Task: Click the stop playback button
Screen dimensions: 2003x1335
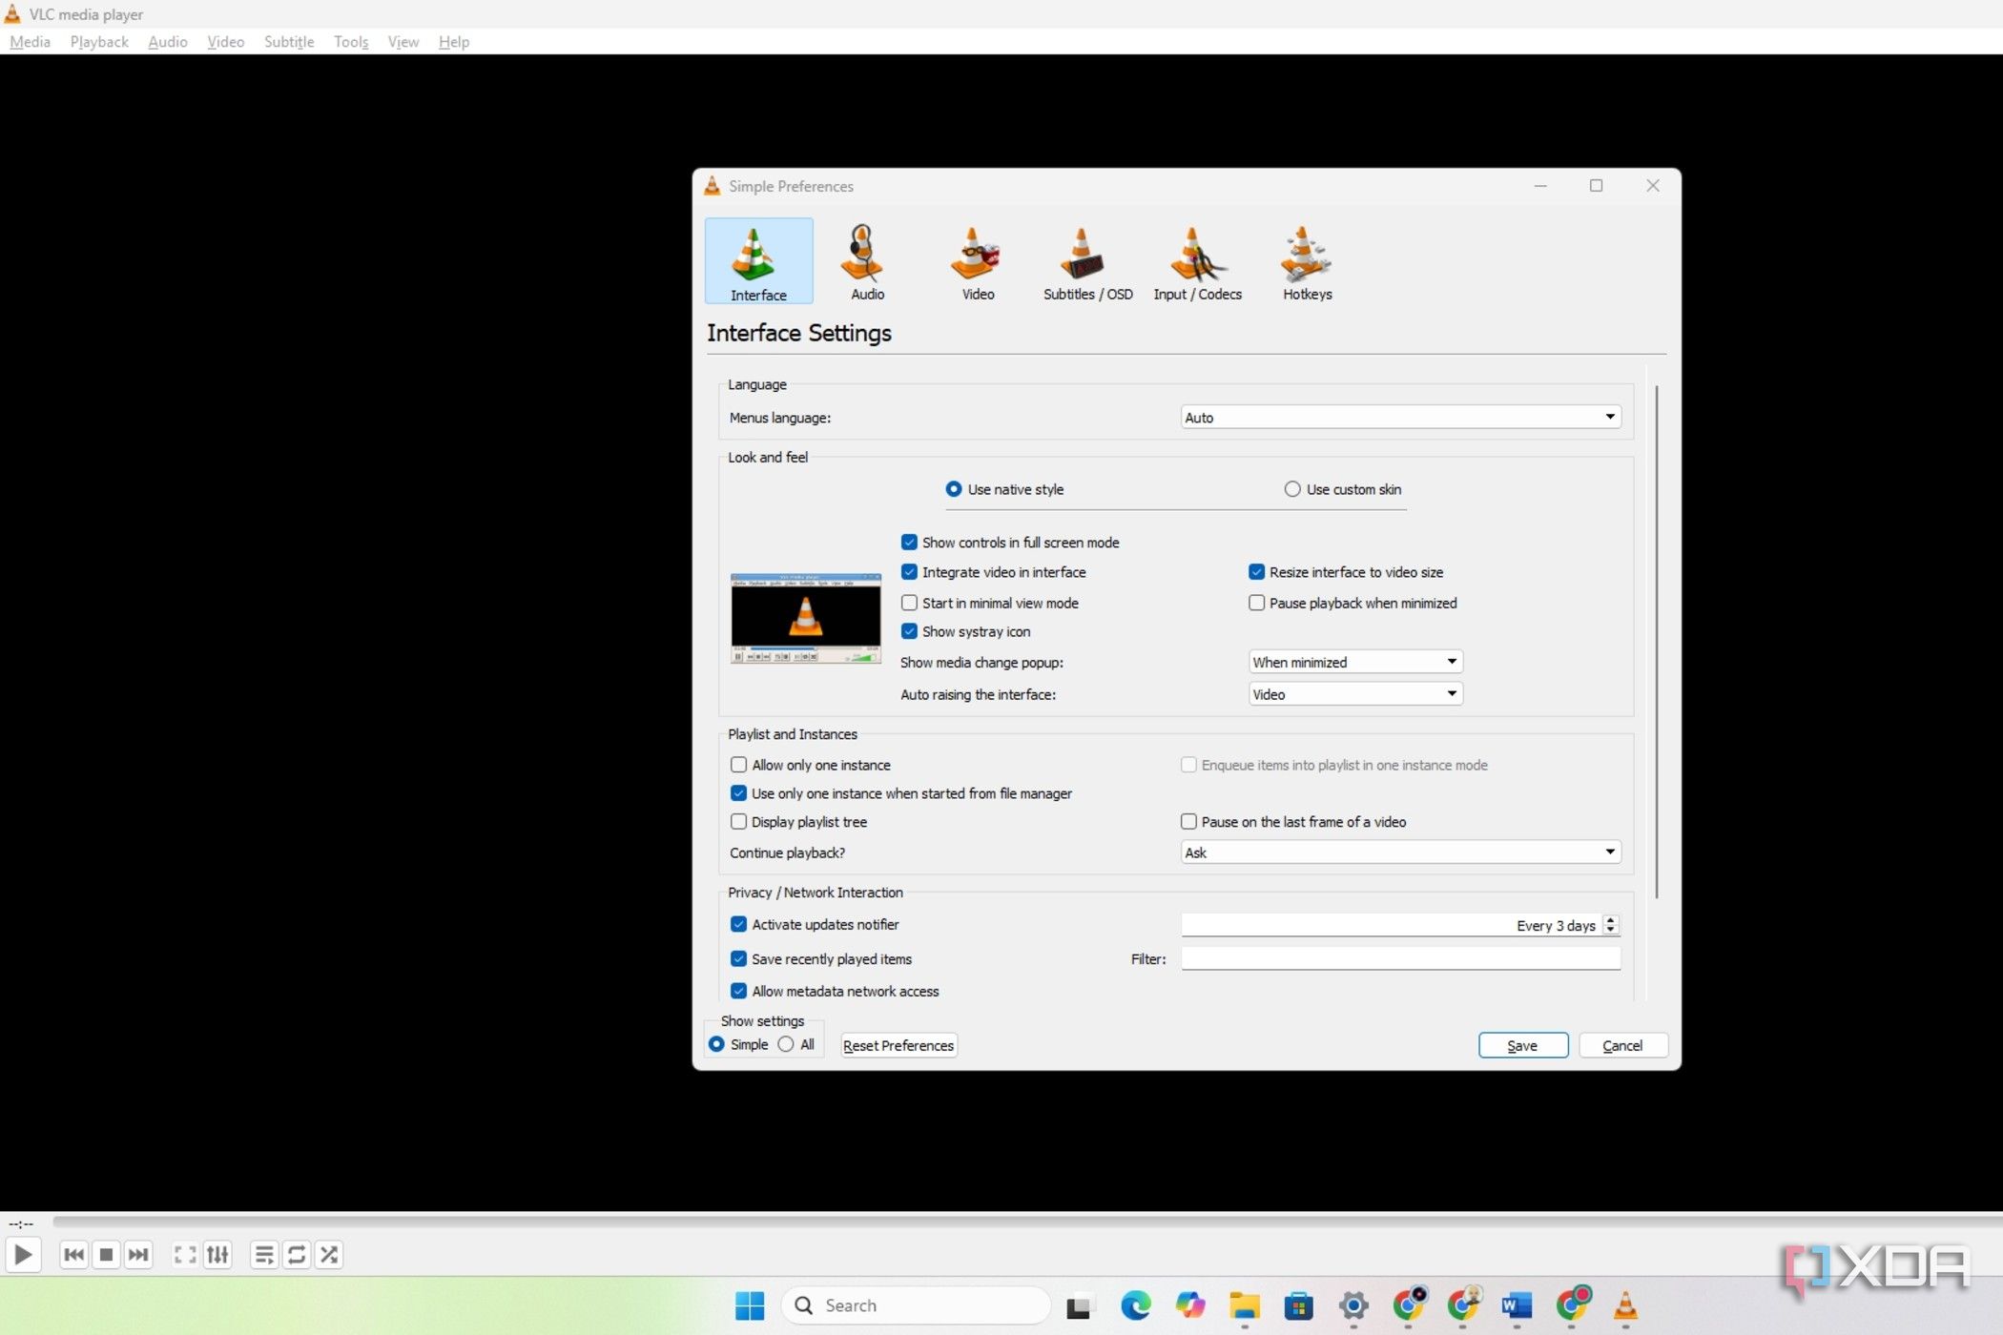Action: tap(107, 1254)
